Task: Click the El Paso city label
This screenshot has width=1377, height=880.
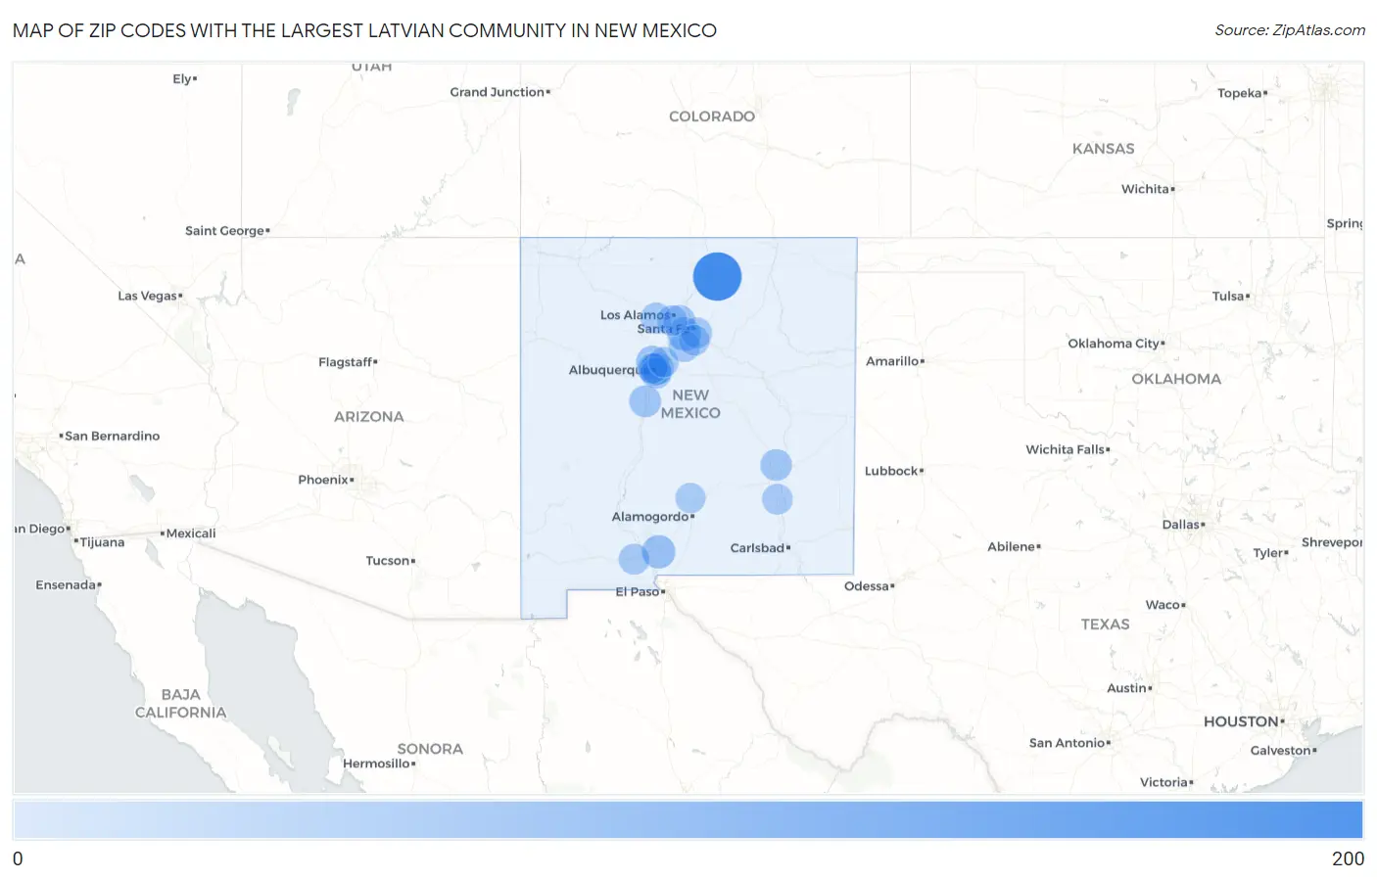Action: tap(637, 591)
